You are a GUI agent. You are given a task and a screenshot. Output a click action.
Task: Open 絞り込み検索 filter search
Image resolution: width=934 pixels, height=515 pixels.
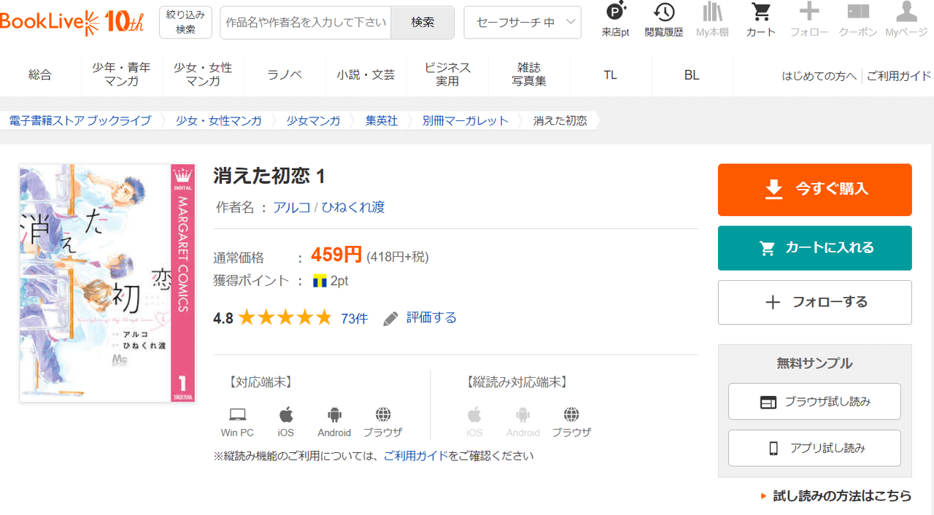click(185, 22)
